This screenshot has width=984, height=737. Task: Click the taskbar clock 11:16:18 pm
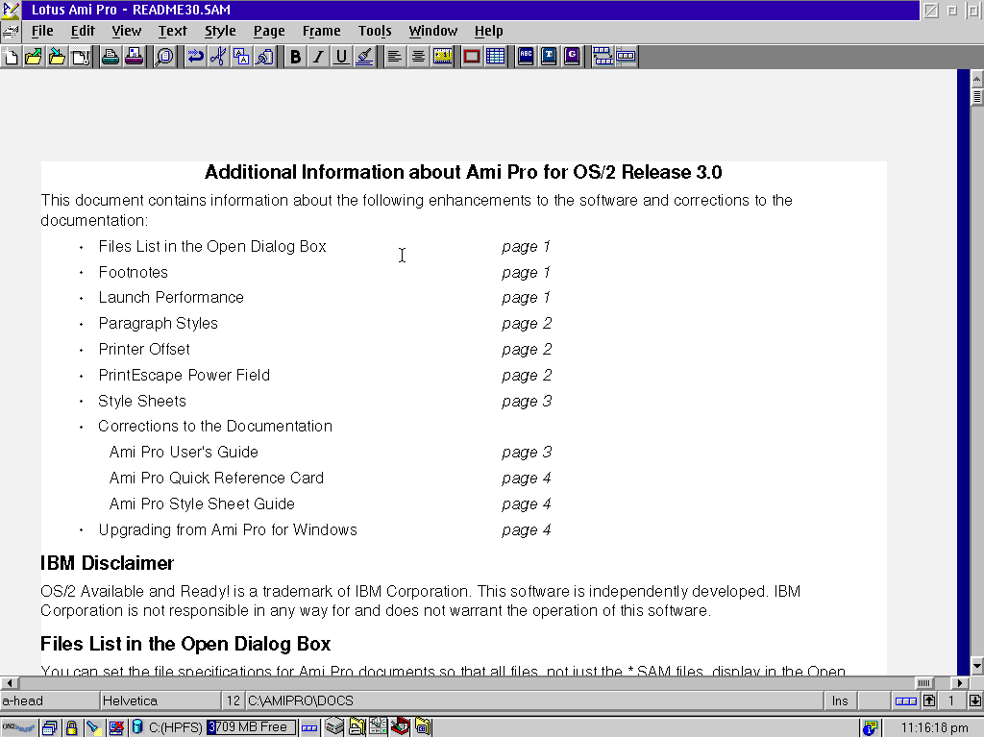934,727
